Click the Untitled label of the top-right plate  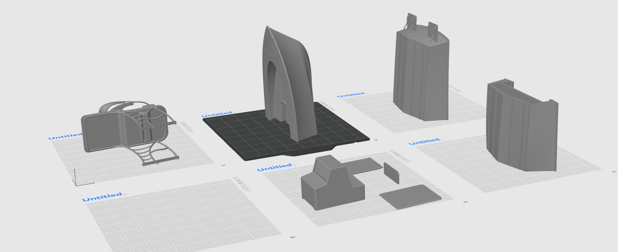(x=351, y=95)
